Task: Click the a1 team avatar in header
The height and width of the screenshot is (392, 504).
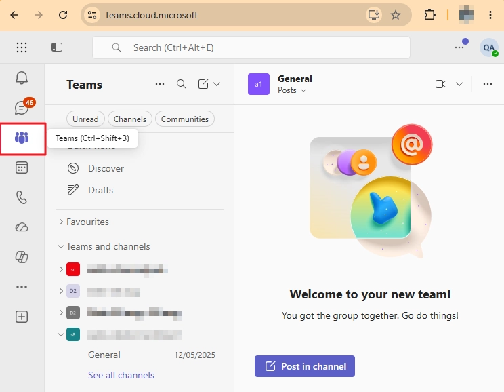Action: pos(258,84)
